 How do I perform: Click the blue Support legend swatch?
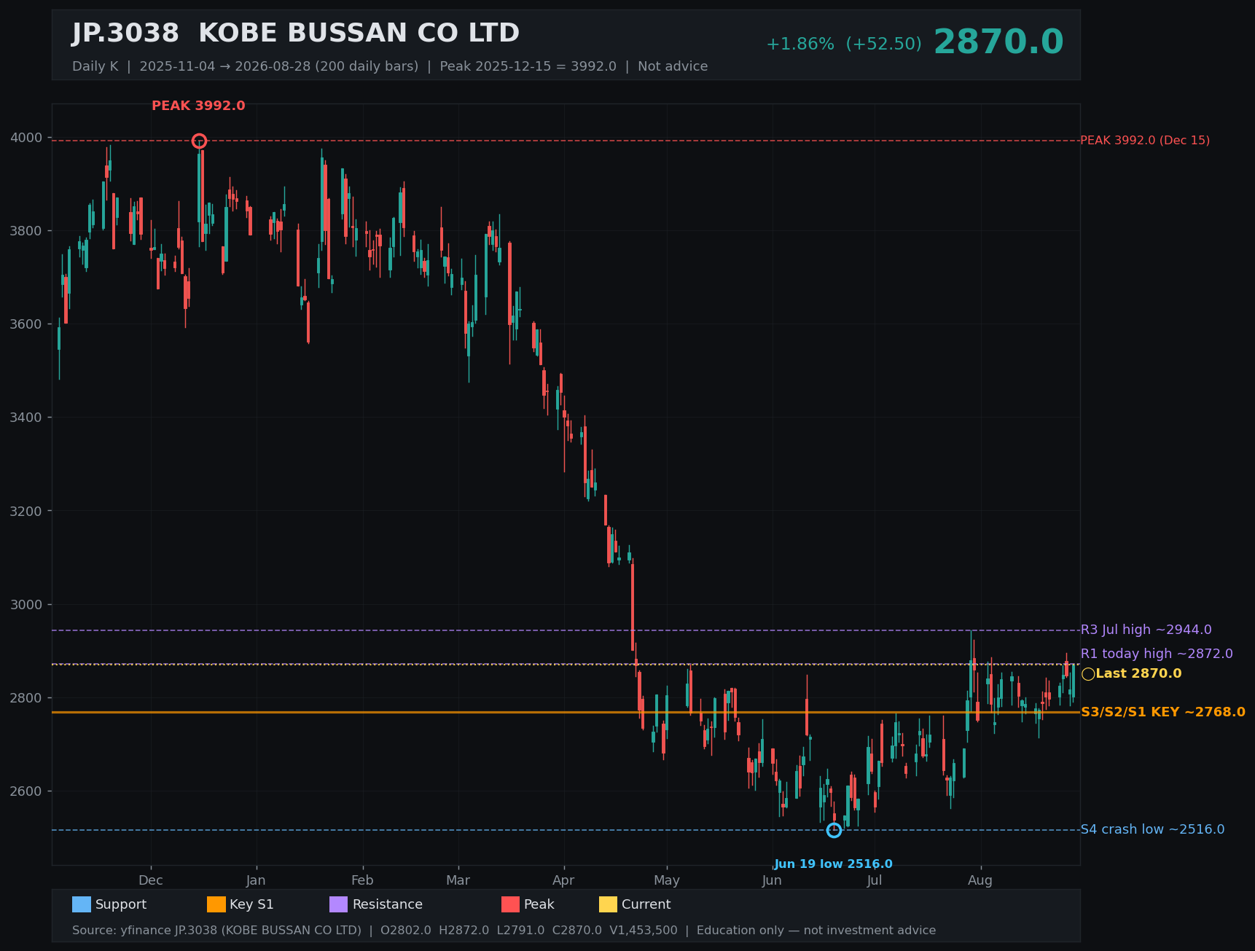(x=82, y=904)
